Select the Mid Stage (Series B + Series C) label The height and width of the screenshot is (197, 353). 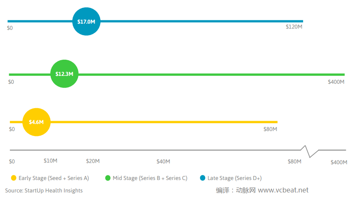pyautogui.click(x=150, y=178)
